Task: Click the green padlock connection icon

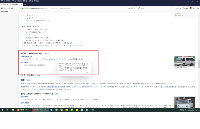Action: [23, 8]
